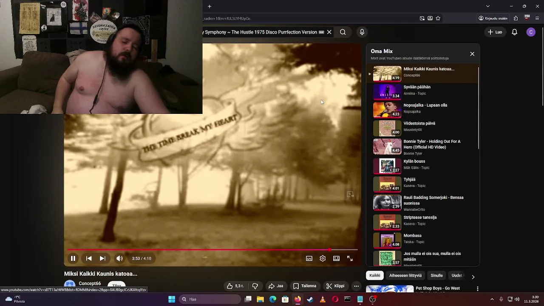Show more filter chips with right arrow

473,277
